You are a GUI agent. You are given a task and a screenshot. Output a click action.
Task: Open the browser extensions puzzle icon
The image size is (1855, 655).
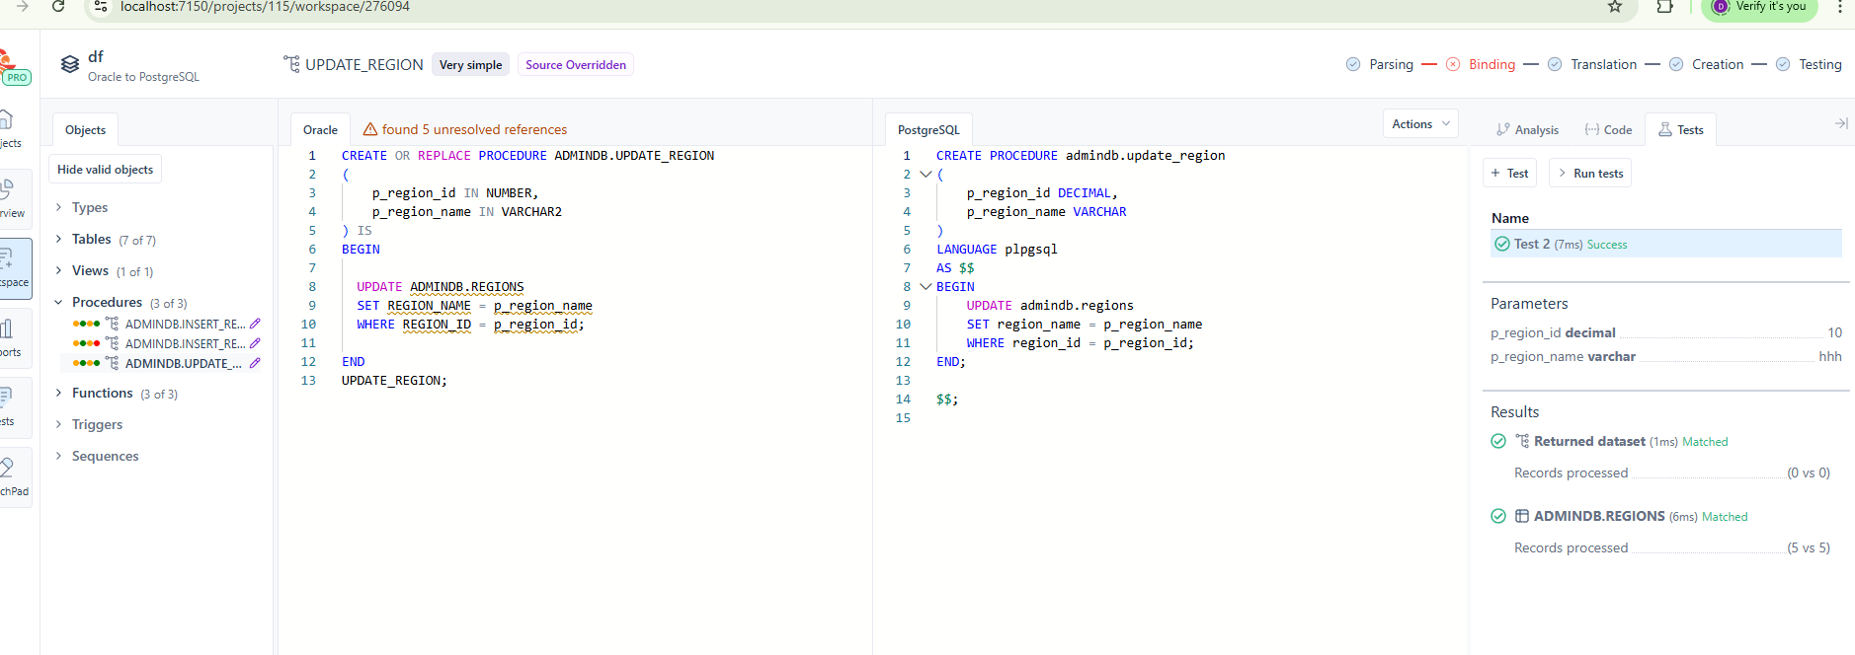tap(1664, 7)
